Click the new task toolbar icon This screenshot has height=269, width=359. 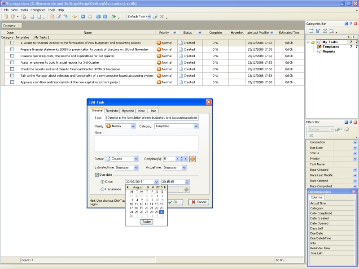[52, 17]
